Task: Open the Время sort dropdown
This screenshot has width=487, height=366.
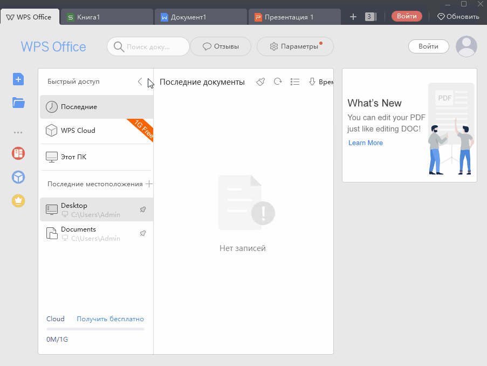Action: (x=321, y=82)
